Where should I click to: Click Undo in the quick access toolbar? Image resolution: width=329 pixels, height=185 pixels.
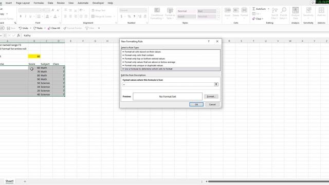coord(23,28)
